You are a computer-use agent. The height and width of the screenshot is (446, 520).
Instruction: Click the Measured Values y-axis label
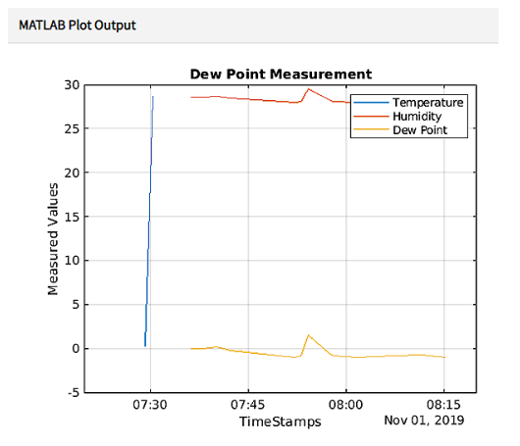(53, 238)
